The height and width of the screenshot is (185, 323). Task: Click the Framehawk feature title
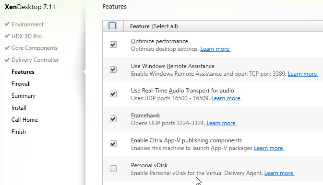[x=145, y=116]
